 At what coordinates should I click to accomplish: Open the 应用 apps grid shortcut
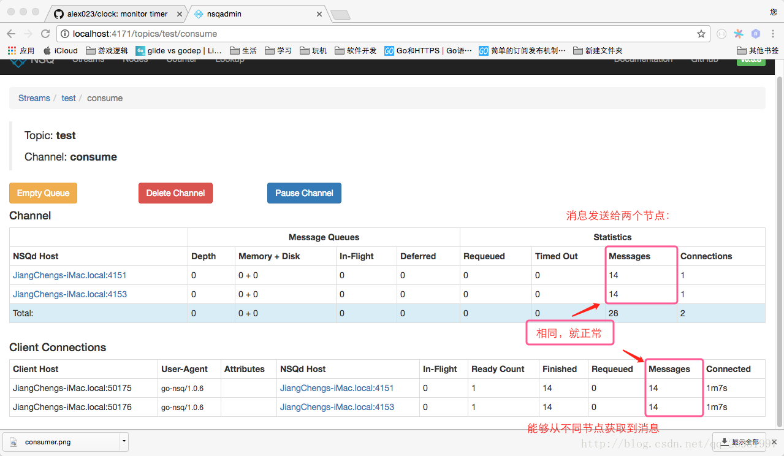pyautogui.click(x=21, y=51)
